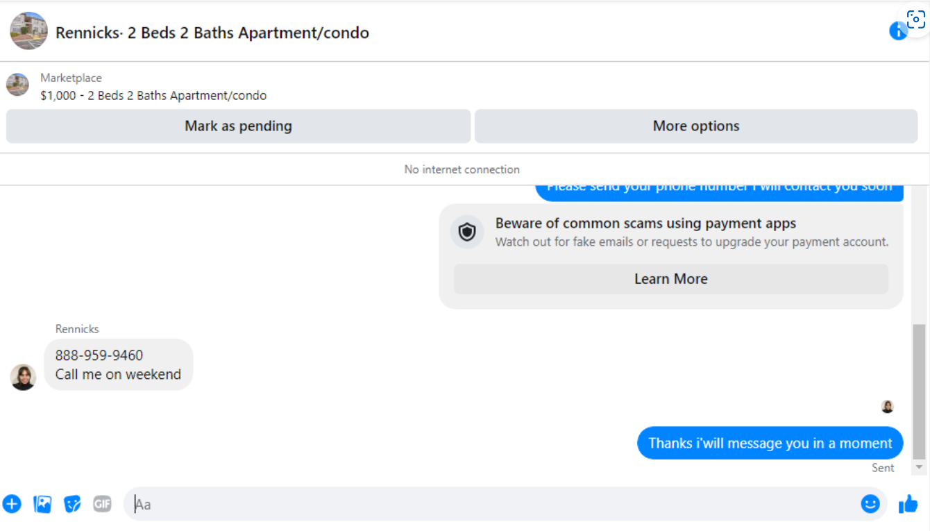This screenshot has width=930, height=531.
Task: Click the scrollbar down arrow
Action: pyautogui.click(x=920, y=468)
